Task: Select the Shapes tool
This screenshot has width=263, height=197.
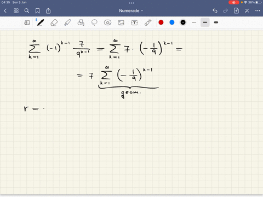Action: pos(81,22)
